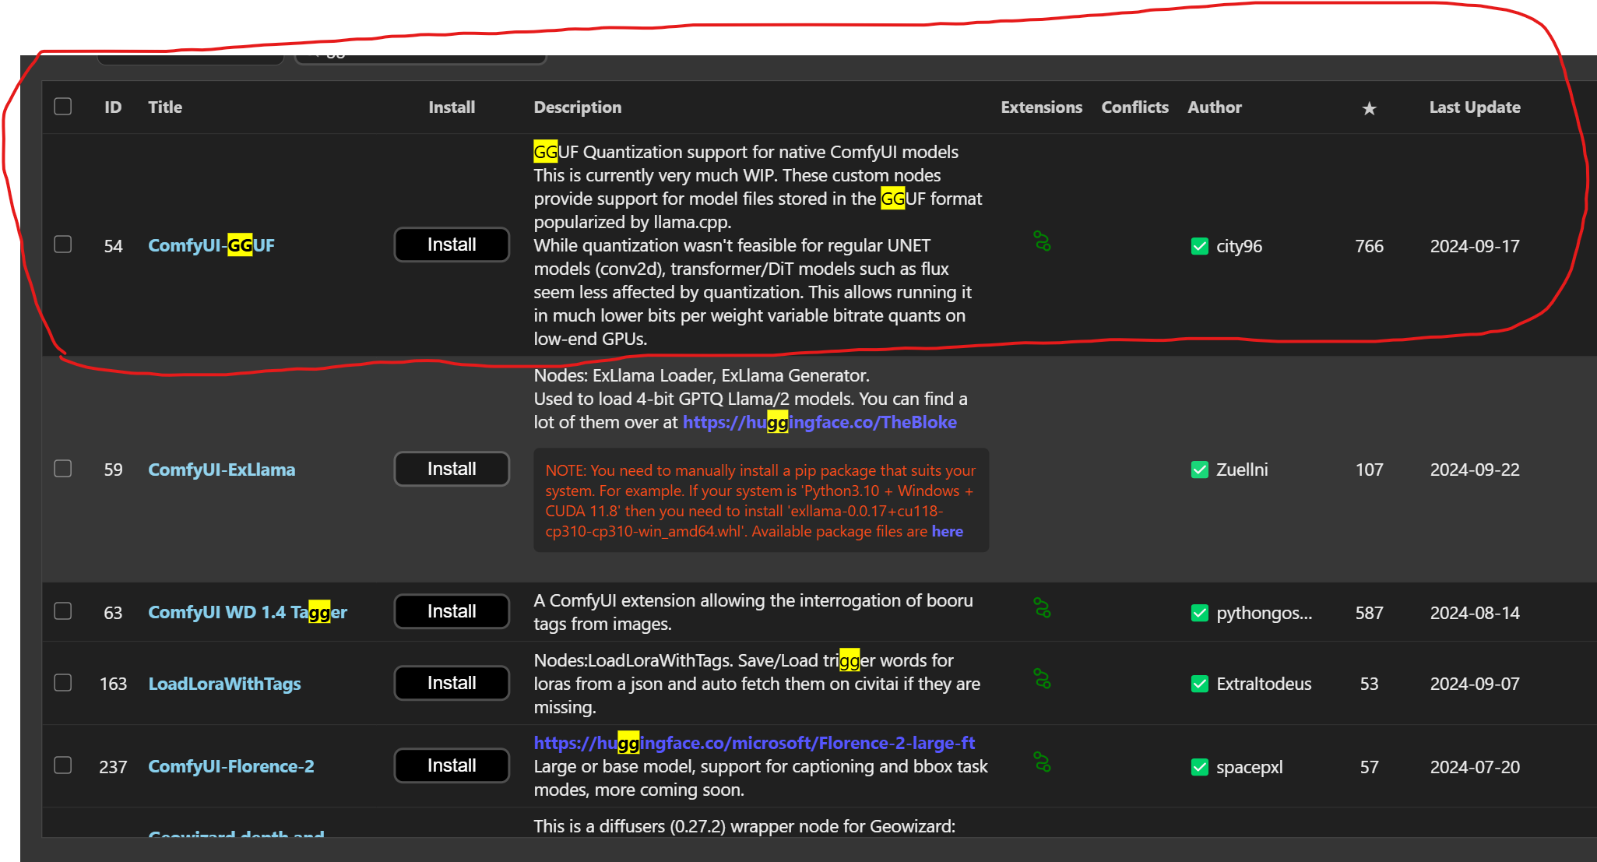Install the ComfyUI-GGUF node pack
1597x862 pixels.
(x=452, y=245)
